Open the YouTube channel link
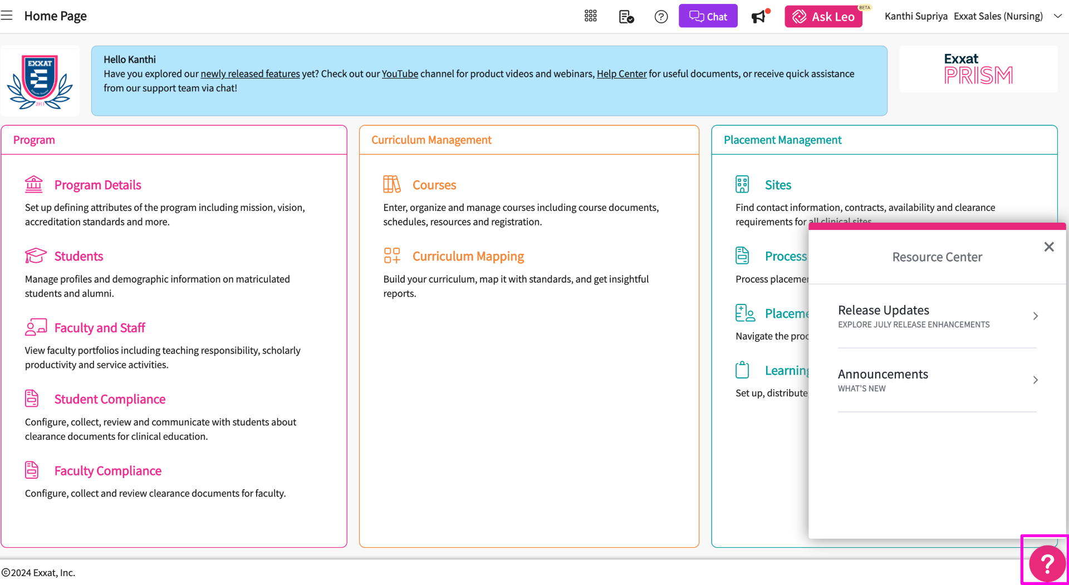Image resolution: width=1069 pixels, height=585 pixels. [x=400, y=74]
